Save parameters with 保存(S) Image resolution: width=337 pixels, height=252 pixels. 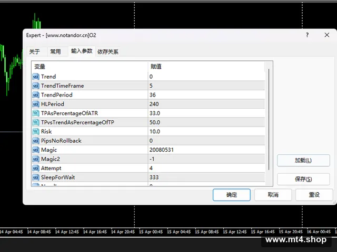(x=303, y=179)
